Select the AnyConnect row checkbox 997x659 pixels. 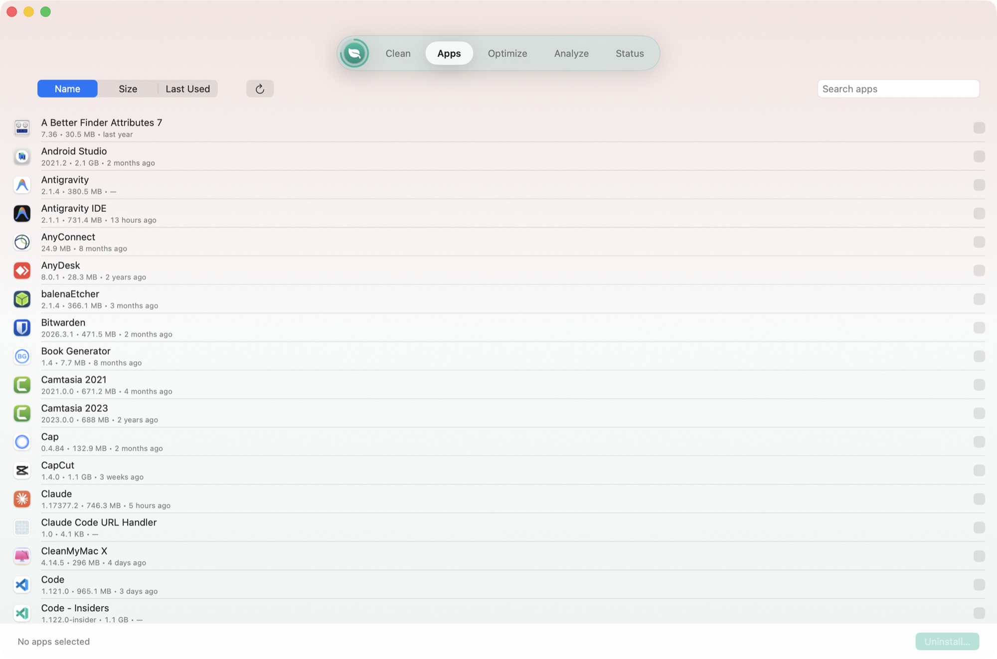pyautogui.click(x=979, y=242)
